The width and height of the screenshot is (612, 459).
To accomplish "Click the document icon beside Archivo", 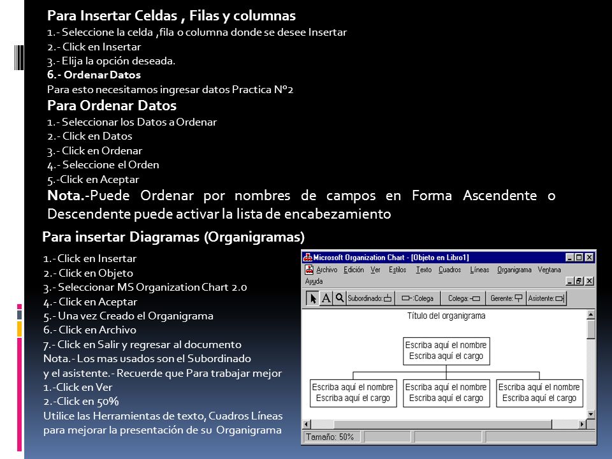I will 309,269.
